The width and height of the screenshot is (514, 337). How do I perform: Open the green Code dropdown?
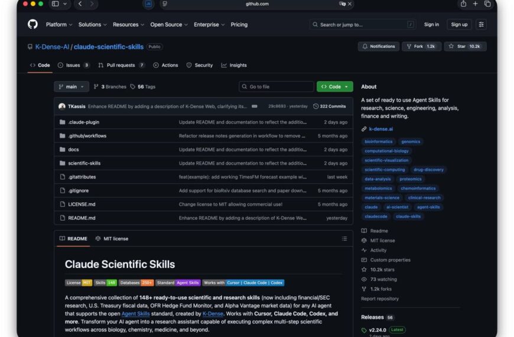[x=334, y=87]
